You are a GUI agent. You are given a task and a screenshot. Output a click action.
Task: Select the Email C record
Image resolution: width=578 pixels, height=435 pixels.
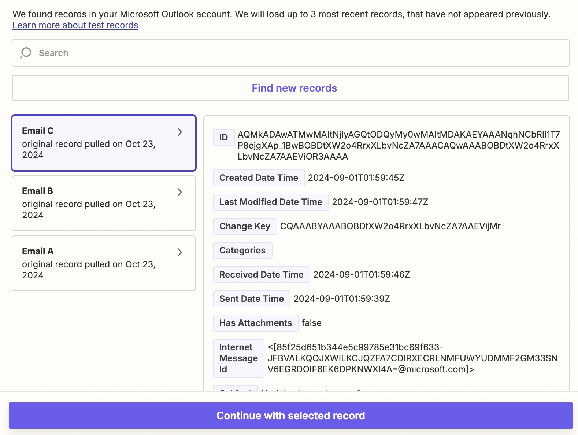104,143
